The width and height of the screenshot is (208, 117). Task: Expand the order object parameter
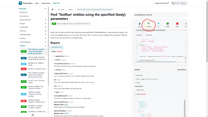click(x=55, y=60)
